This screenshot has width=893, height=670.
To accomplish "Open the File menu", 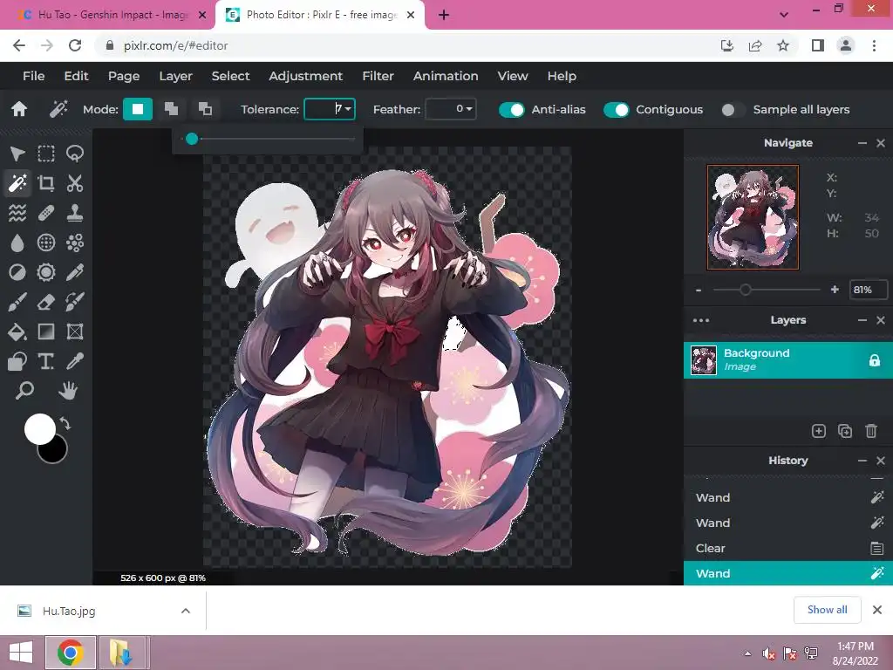I will point(34,76).
